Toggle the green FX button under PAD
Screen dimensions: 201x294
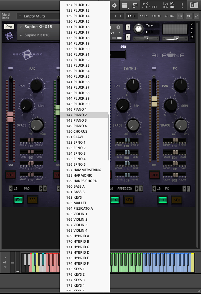tap(18, 200)
